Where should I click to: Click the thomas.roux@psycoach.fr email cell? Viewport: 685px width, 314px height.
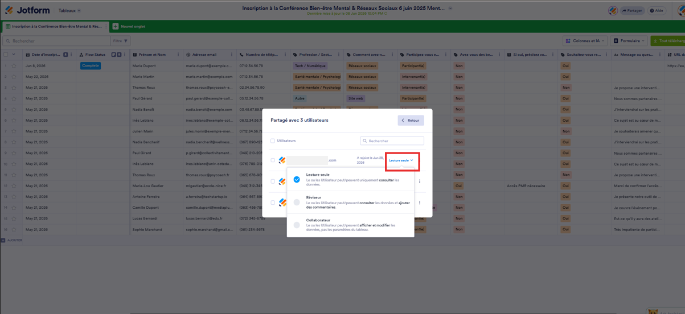pyautogui.click(x=209, y=175)
